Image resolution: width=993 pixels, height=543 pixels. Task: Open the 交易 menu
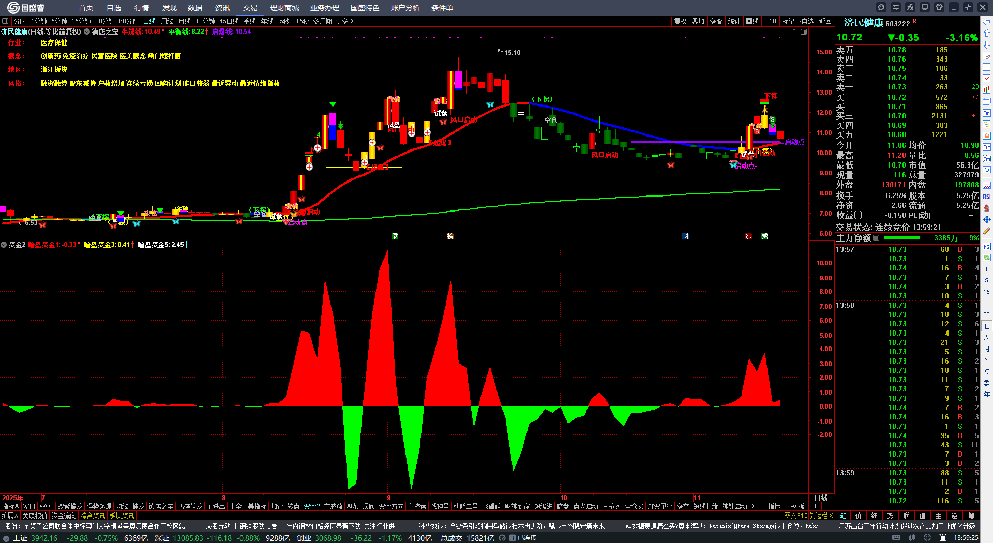tap(250, 8)
